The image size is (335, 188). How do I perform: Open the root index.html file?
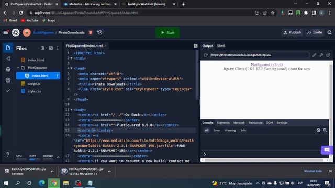[36, 60]
